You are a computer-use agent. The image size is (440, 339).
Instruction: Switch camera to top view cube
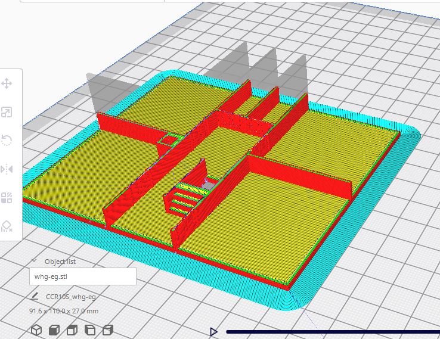coord(72,330)
